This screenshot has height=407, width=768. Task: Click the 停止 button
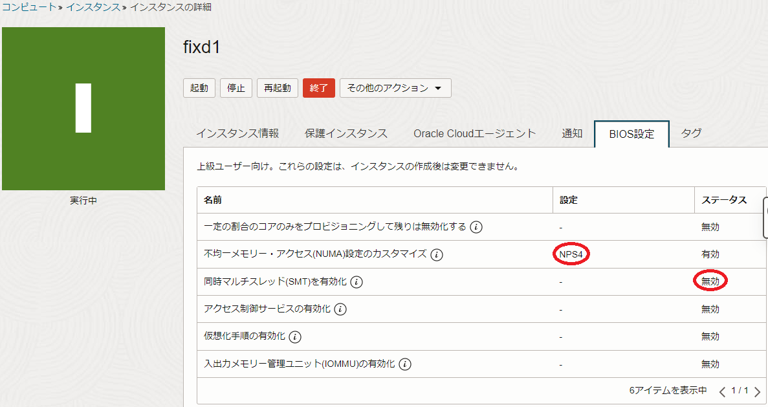click(x=236, y=88)
